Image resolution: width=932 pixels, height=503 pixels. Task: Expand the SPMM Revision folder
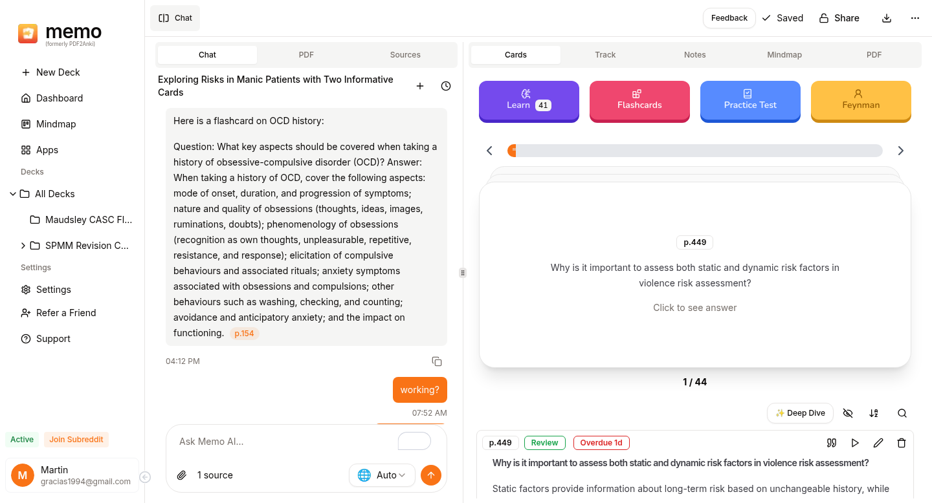pos(23,246)
